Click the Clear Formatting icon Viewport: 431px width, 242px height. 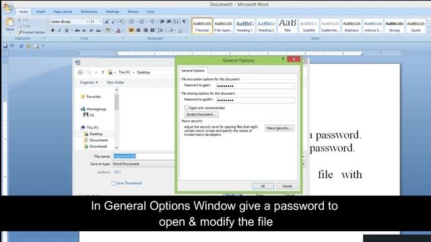(x=121, y=22)
